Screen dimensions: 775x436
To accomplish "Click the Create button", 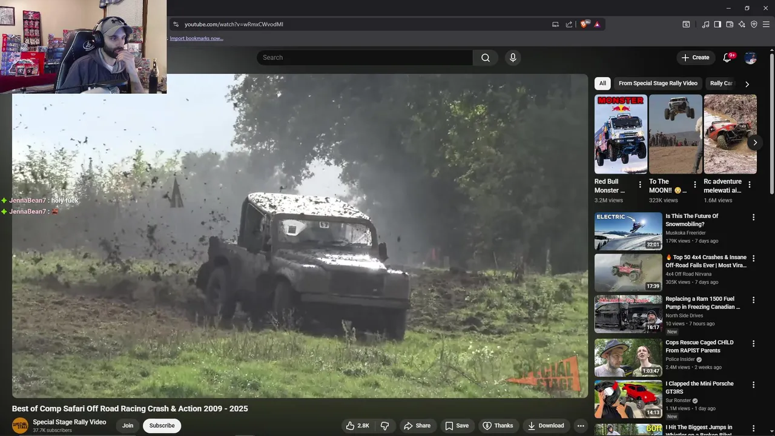I will [x=695, y=58].
